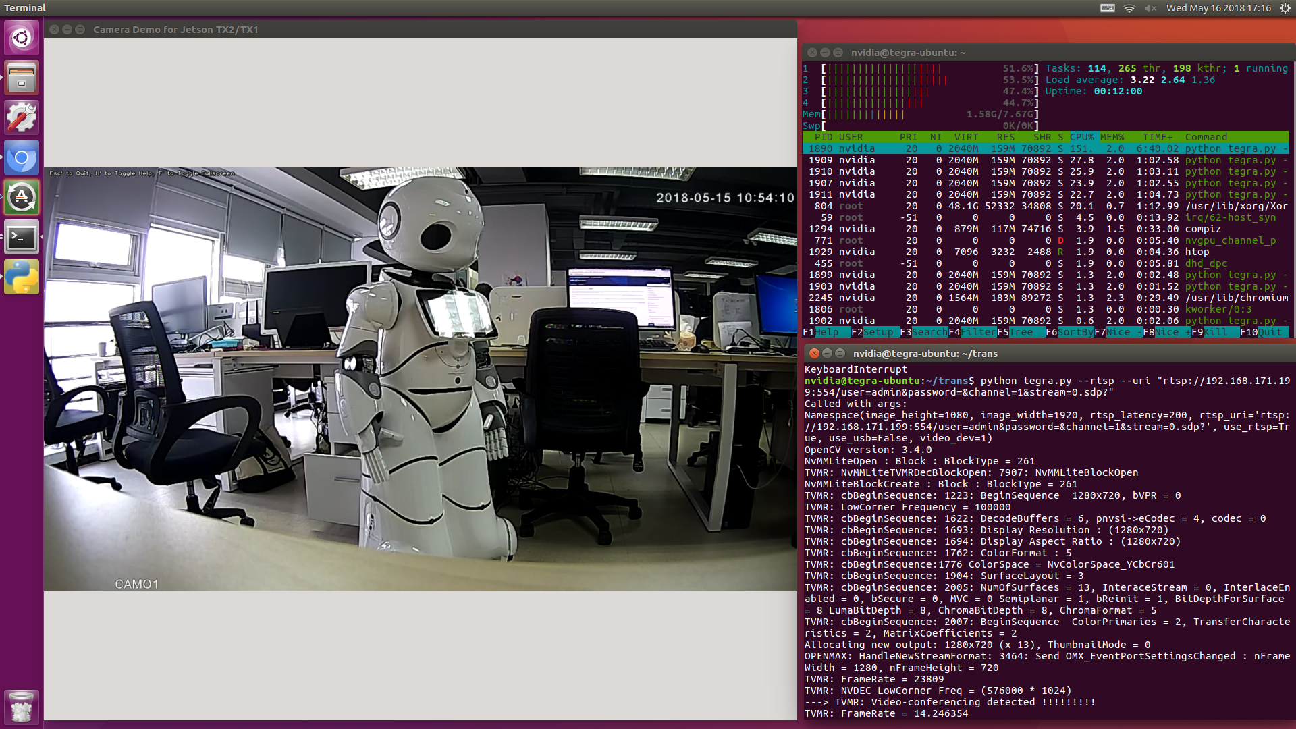1296x729 pixels.
Task: Open the clock menu showing Wed May 16
Action: (1218, 8)
